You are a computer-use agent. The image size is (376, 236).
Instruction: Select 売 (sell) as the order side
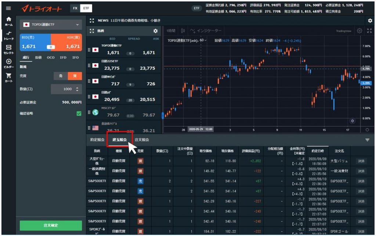point(61,76)
